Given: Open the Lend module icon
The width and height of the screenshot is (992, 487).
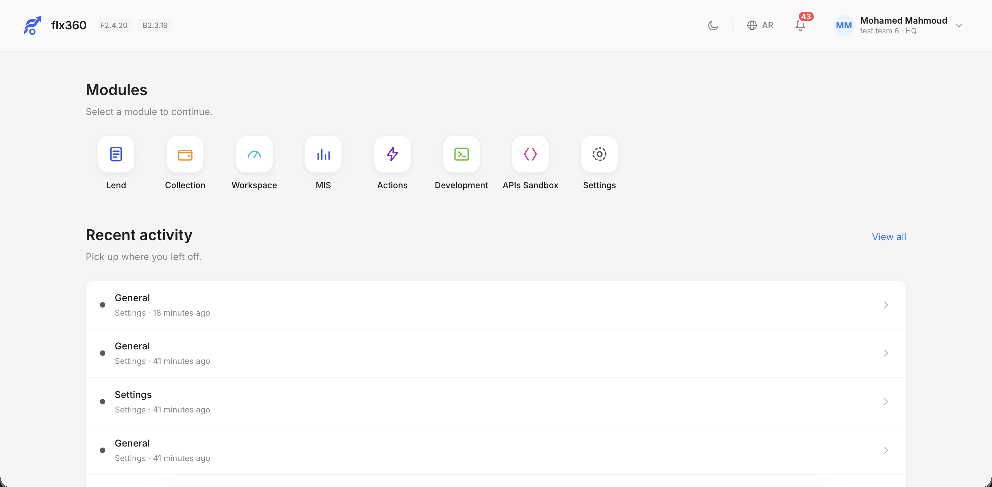Looking at the screenshot, I should [x=116, y=154].
